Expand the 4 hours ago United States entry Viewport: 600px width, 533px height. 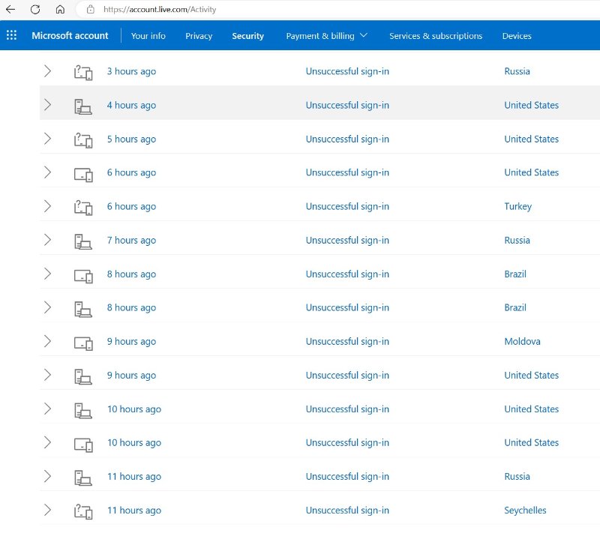[47, 105]
